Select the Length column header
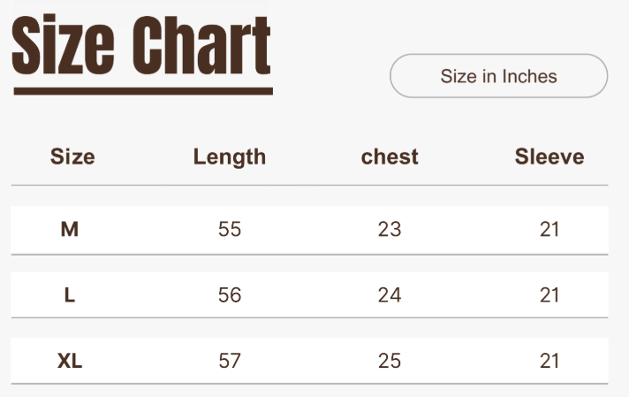The width and height of the screenshot is (629, 397). coord(230,157)
